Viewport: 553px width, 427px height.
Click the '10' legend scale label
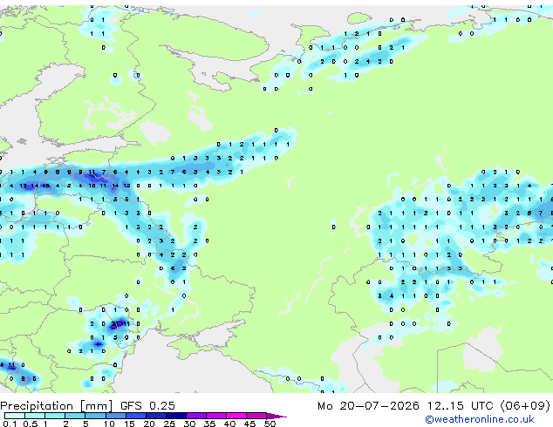(x=109, y=424)
